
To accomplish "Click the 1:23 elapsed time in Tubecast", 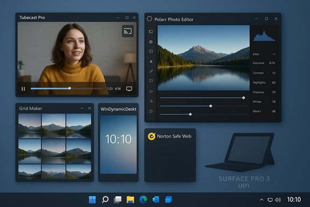I will (110, 88).
